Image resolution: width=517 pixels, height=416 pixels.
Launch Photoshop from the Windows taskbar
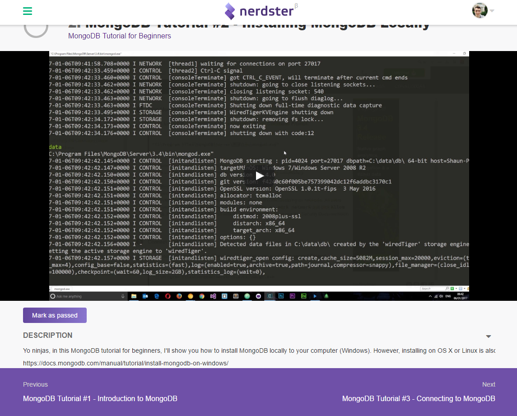coord(281,296)
